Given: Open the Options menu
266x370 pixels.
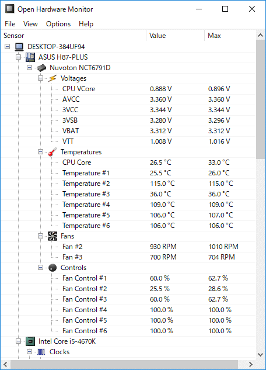Looking at the screenshot, I should coord(58,24).
